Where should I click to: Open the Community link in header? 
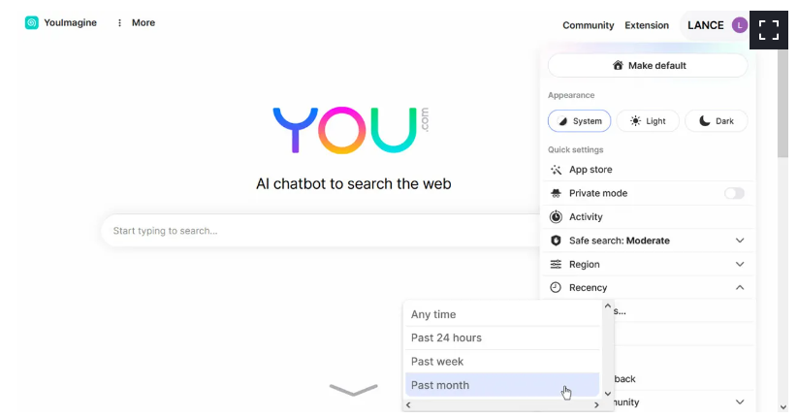(x=588, y=25)
